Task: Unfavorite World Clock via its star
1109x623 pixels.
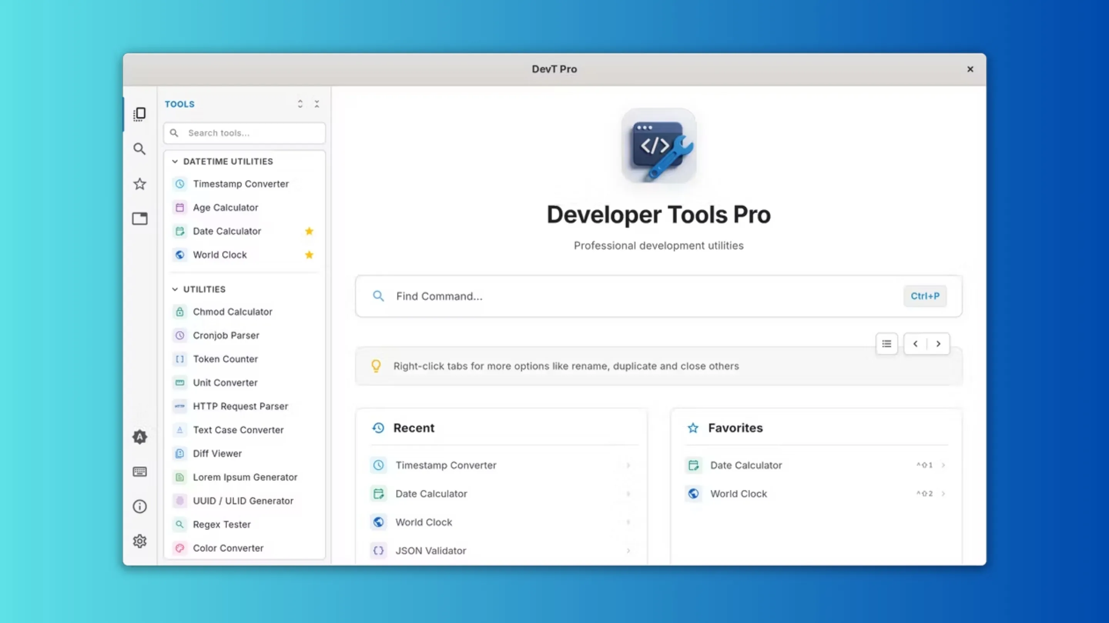Action: click(309, 255)
